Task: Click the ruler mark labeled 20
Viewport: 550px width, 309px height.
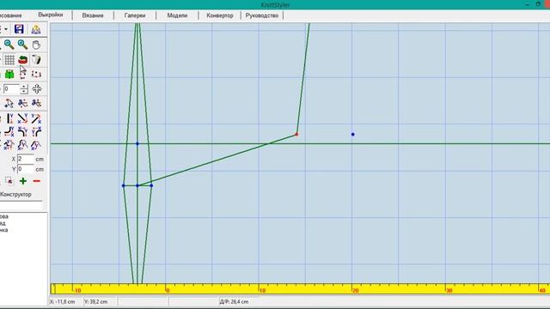Action: (355, 290)
